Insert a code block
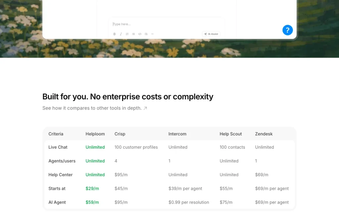 pyautogui.click(x=140, y=34)
